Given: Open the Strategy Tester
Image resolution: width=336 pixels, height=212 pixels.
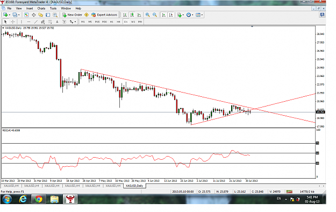Looking at the screenshot, I should pyautogui.click(x=55, y=15).
